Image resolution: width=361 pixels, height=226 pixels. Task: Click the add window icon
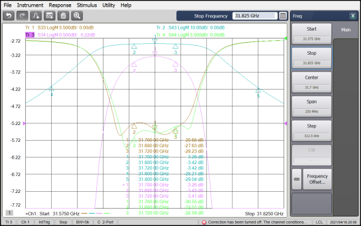(x=49, y=16)
